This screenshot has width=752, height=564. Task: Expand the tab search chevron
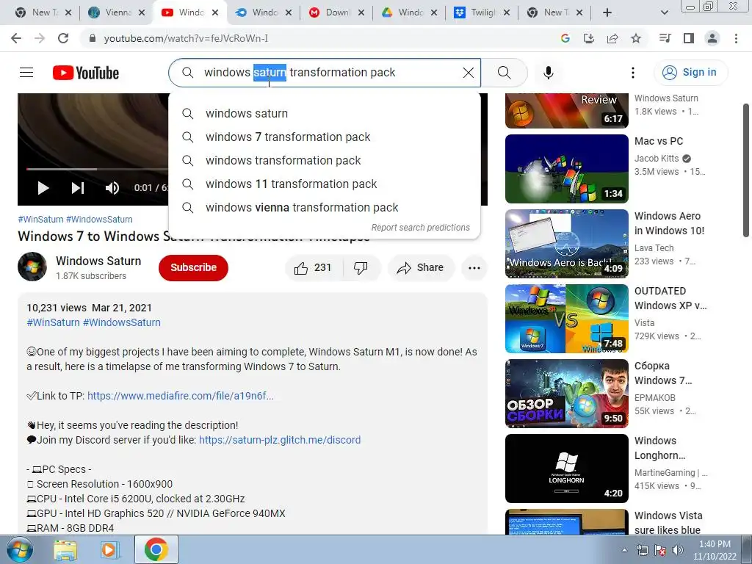click(x=664, y=12)
